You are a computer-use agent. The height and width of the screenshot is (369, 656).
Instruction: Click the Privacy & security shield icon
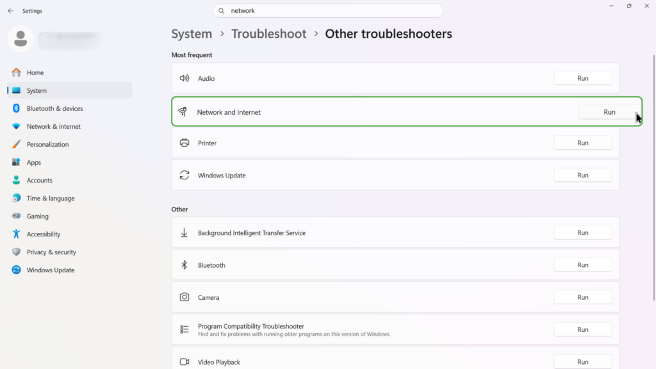(x=16, y=252)
